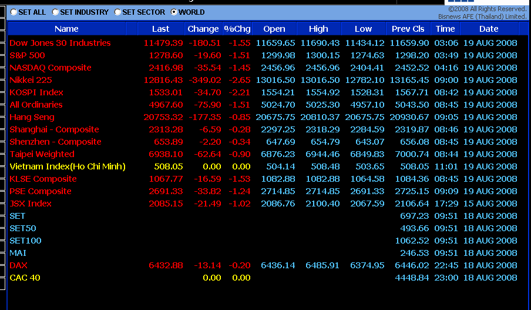Click PSE Composite time 09:09
This screenshot has width=531, height=310.
pos(446,191)
